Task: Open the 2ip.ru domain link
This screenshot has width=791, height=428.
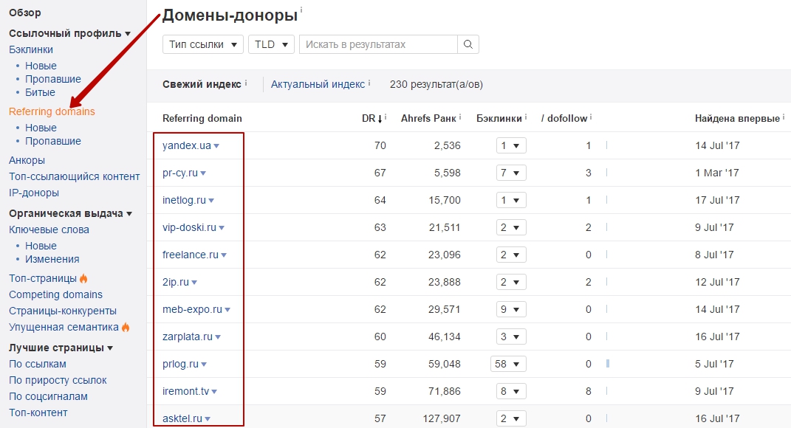Action: click(x=176, y=282)
